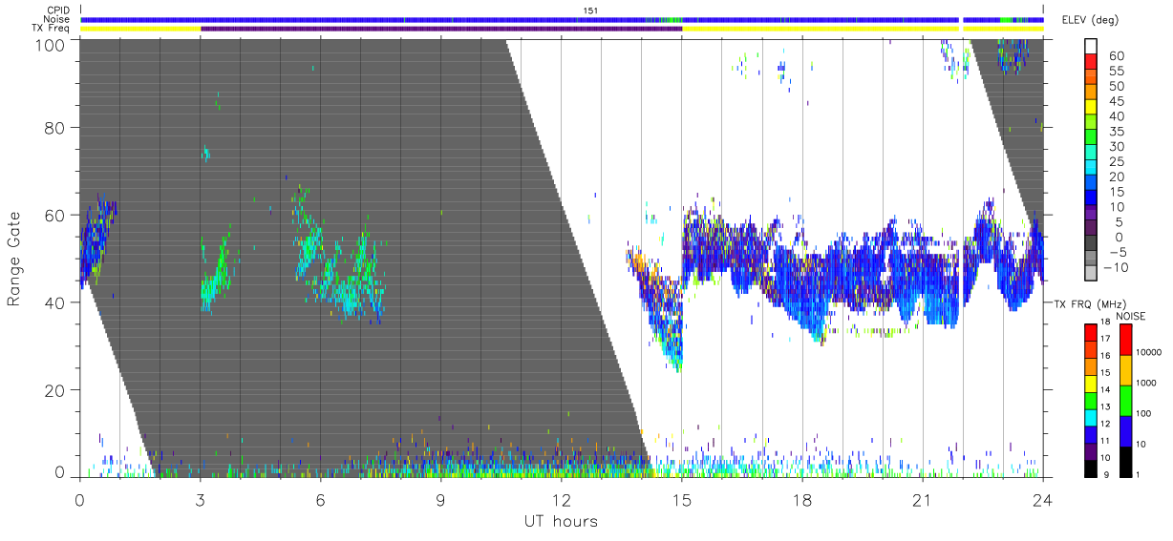Click the y-axis tick label 100
The height and width of the screenshot is (541, 1173).
pos(51,44)
